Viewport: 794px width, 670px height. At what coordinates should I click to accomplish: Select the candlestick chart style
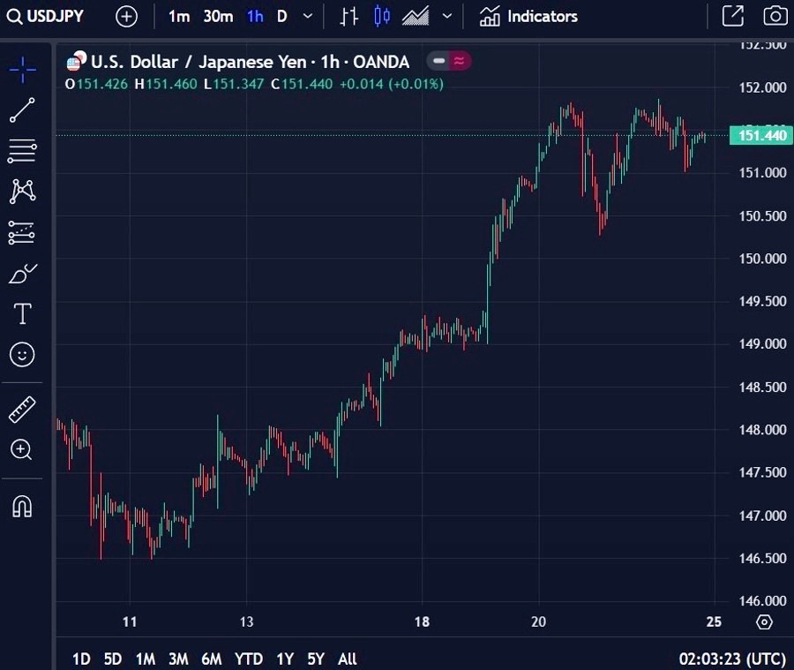coord(381,16)
